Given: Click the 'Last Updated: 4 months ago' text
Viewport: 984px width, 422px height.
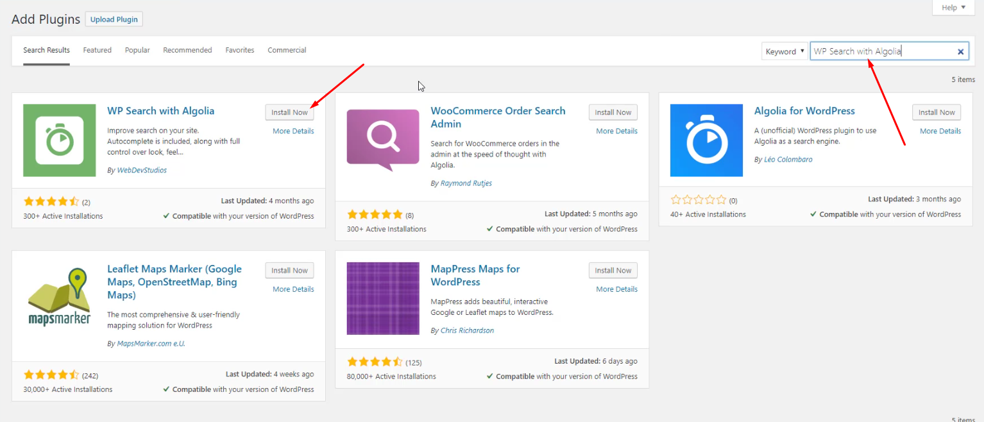Looking at the screenshot, I should 267,201.
